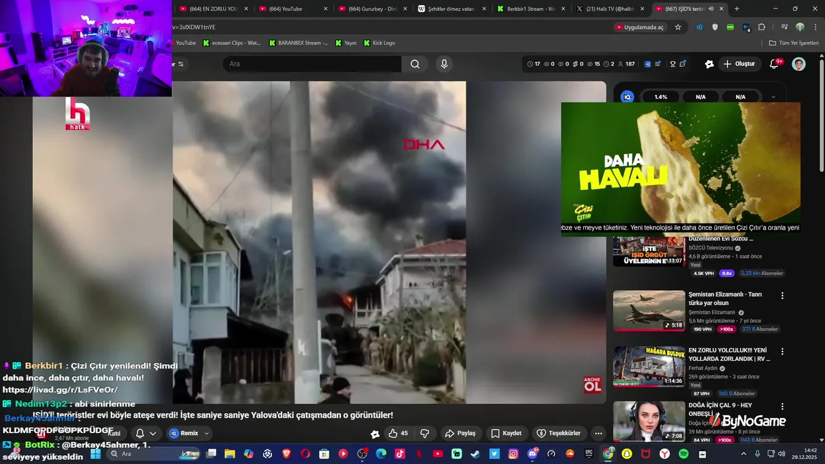825x464 pixels.
Task: Click the livad.gg link in chat
Action: pyautogui.click(x=60, y=390)
